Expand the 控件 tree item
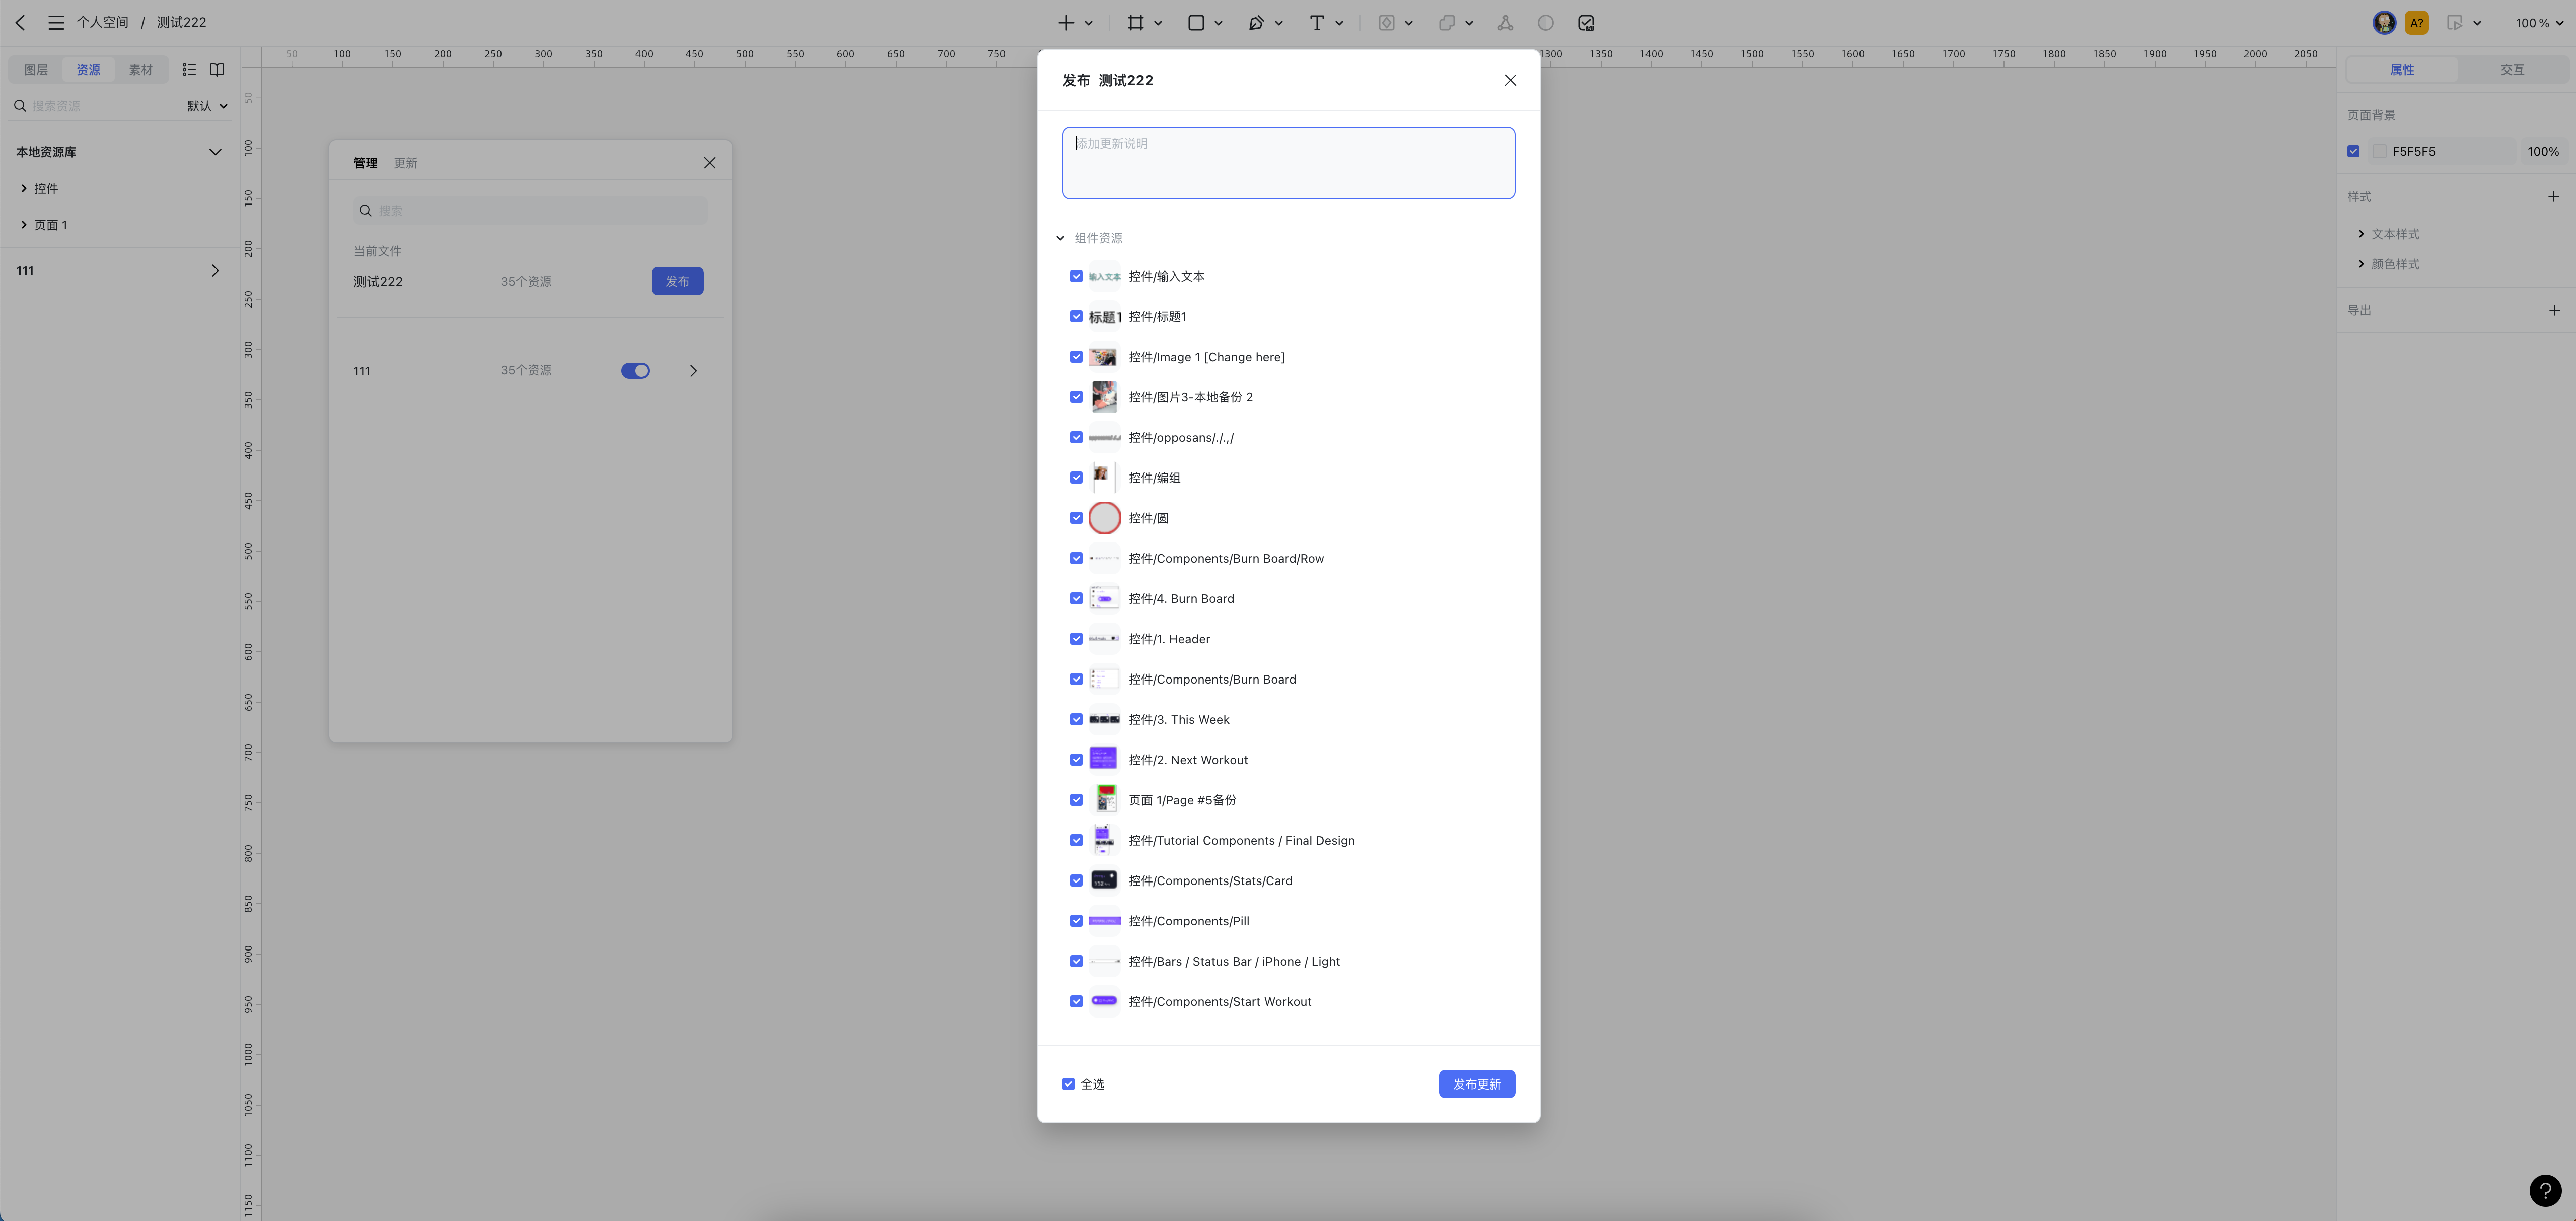The height and width of the screenshot is (1221, 2576). (x=24, y=188)
